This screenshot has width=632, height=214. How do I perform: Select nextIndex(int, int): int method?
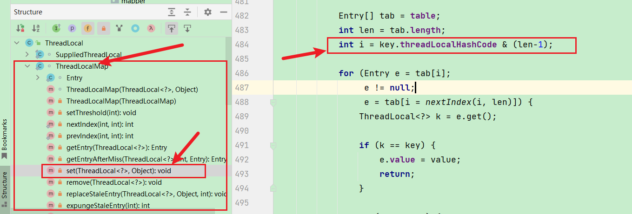pos(100,124)
